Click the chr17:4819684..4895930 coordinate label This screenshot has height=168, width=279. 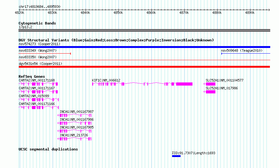tap(39, 7)
